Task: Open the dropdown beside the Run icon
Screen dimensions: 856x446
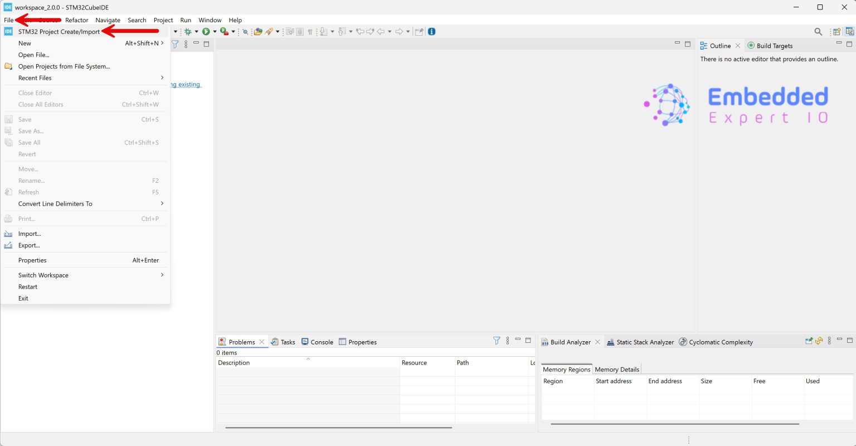Action: [215, 32]
